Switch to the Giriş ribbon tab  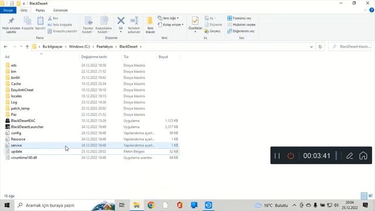point(23,11)
